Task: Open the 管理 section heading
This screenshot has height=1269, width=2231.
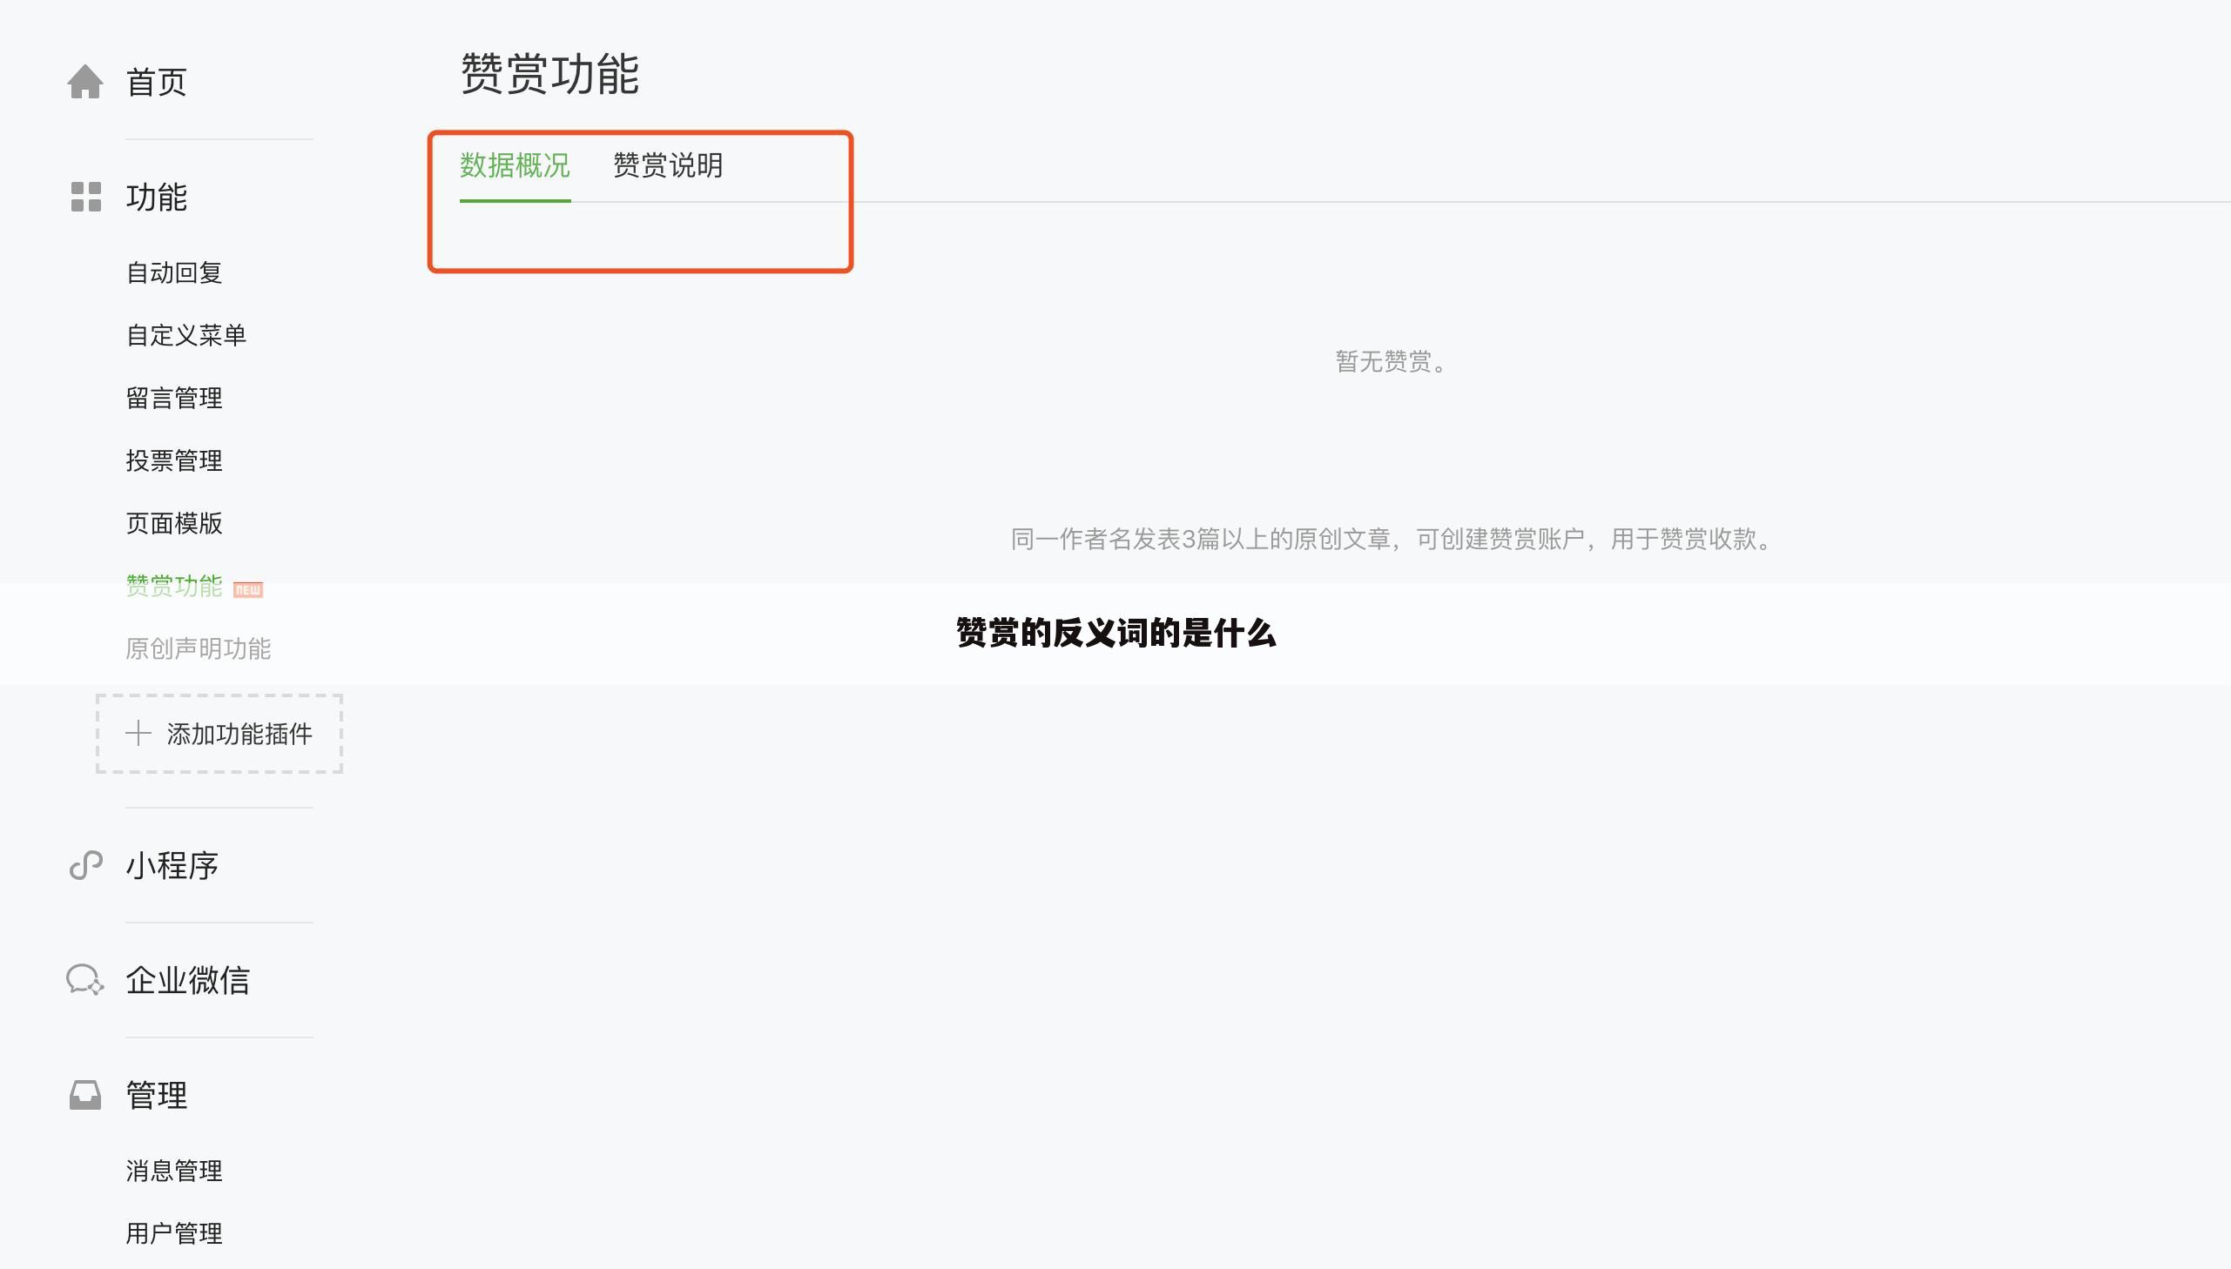Action: [157, 1096]
